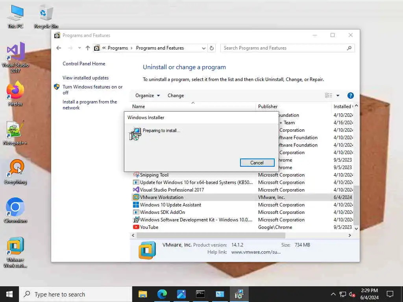Open File Explorer from the taskbar

point(142,294)
